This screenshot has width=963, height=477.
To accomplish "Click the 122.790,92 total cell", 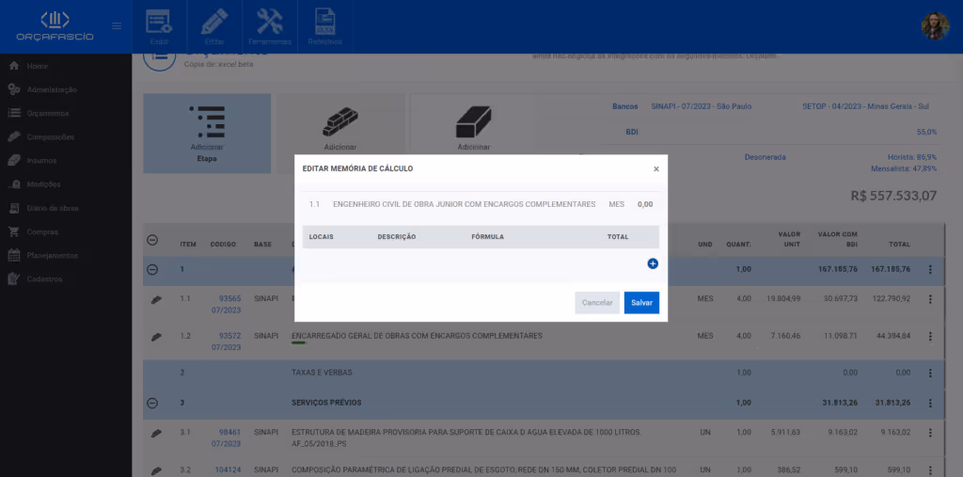I will 890,299.
